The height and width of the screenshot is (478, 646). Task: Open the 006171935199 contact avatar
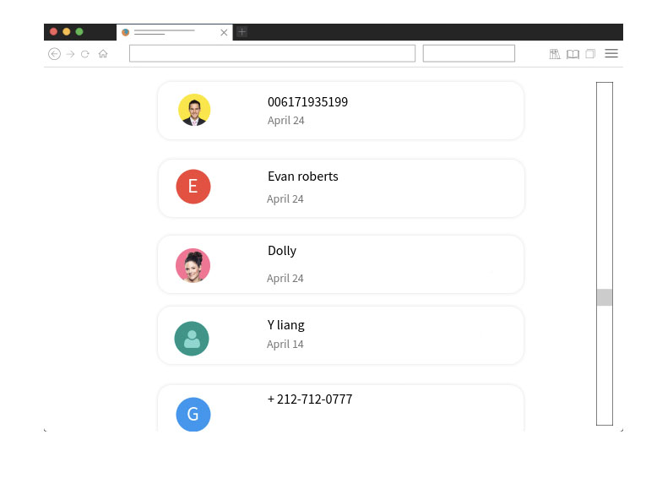(194, 110)
